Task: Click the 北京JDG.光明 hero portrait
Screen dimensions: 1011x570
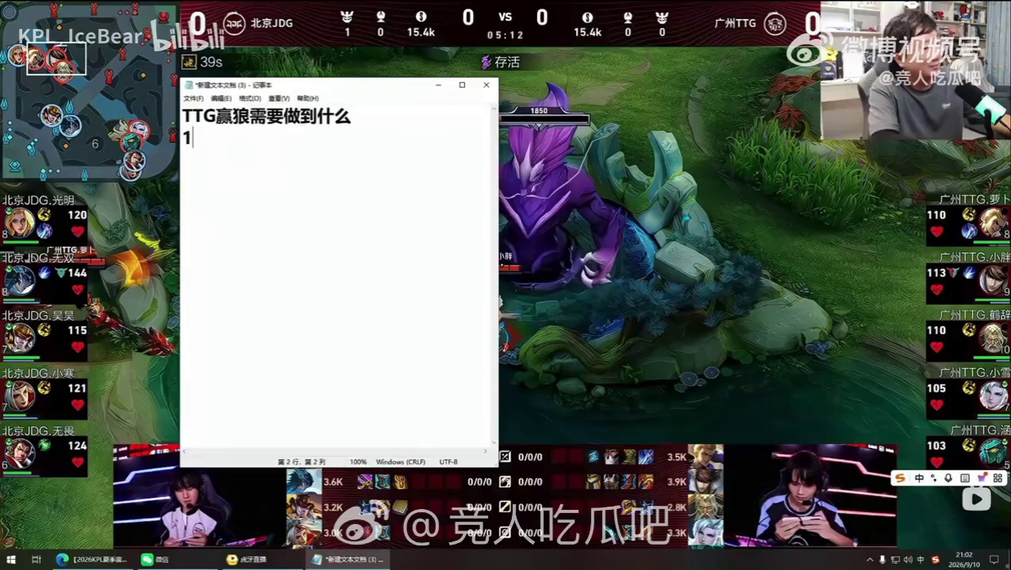Action: [20, 222]
